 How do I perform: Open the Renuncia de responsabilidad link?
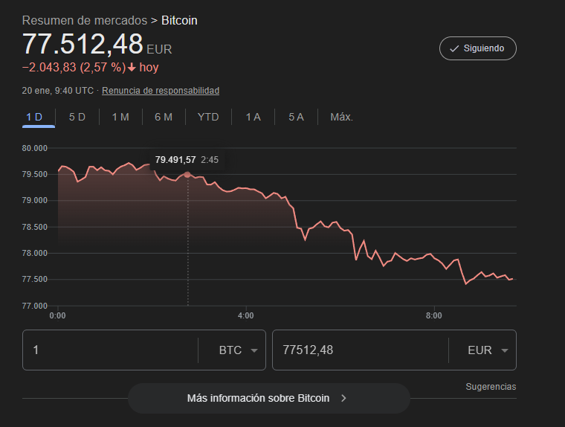(161, 91)
